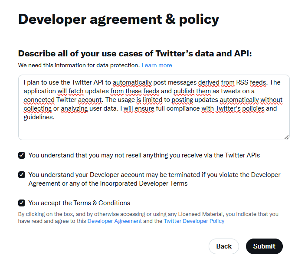Toggle the Developer account termination checkbox
This screenshot has width=308, height=265.
tap(22, 175)
